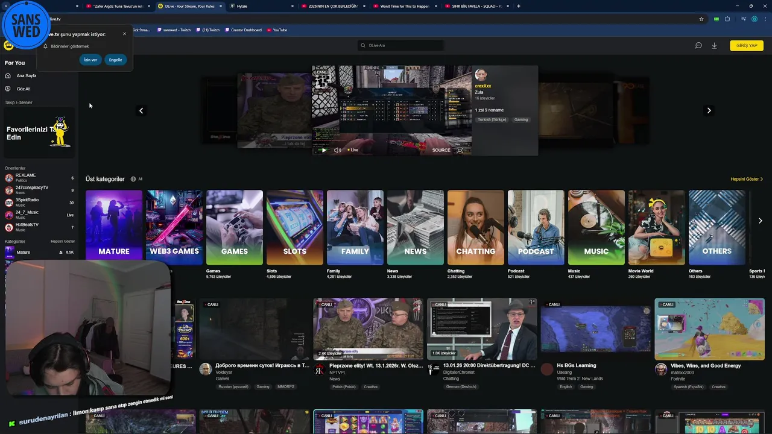Open Mature category in sidebar

pos(39,253)
